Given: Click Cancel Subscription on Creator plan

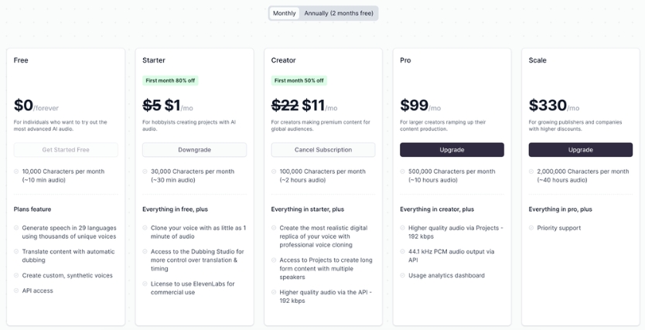Looking at the screenshot, I should (323, 150).
